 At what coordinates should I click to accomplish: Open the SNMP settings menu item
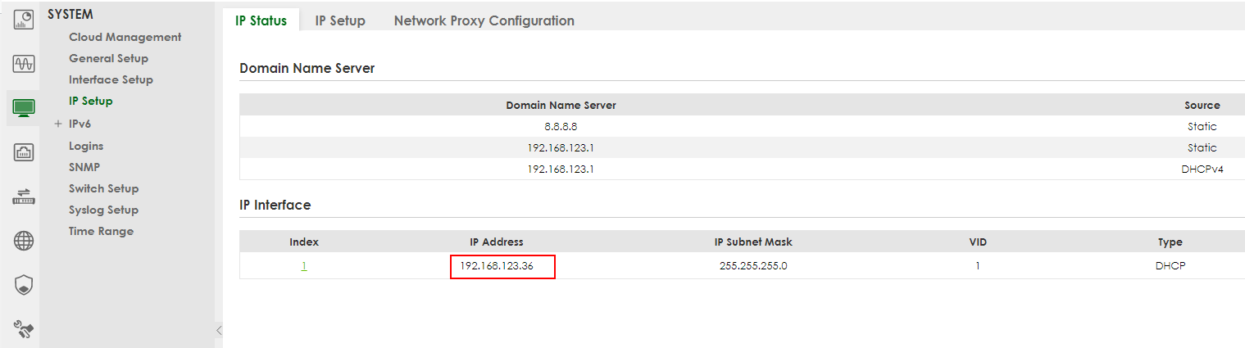[x=84, y=167]
